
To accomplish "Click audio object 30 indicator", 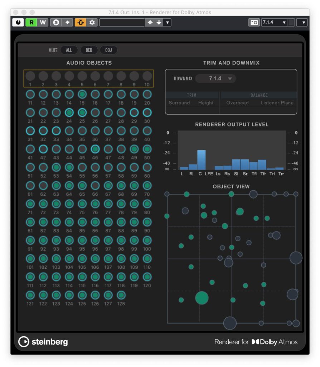I will 147,113.
